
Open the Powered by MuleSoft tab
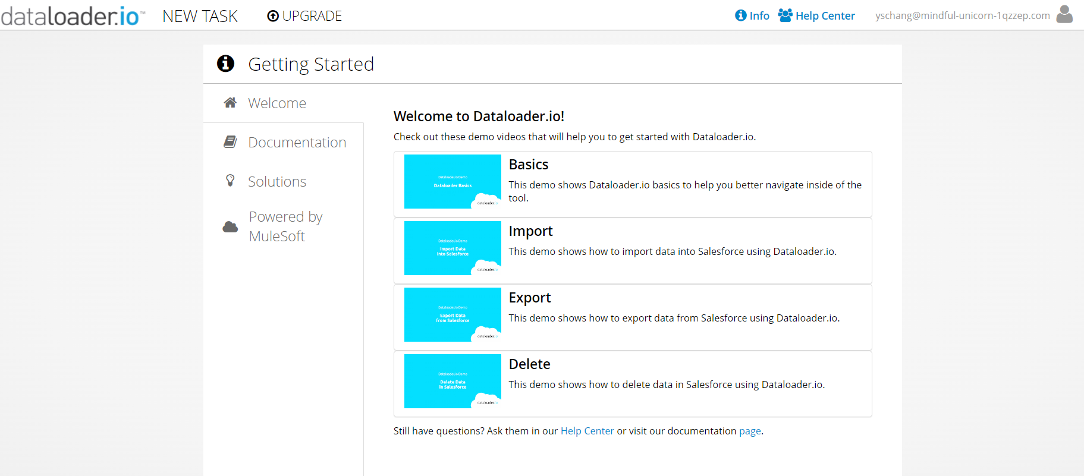284,226
